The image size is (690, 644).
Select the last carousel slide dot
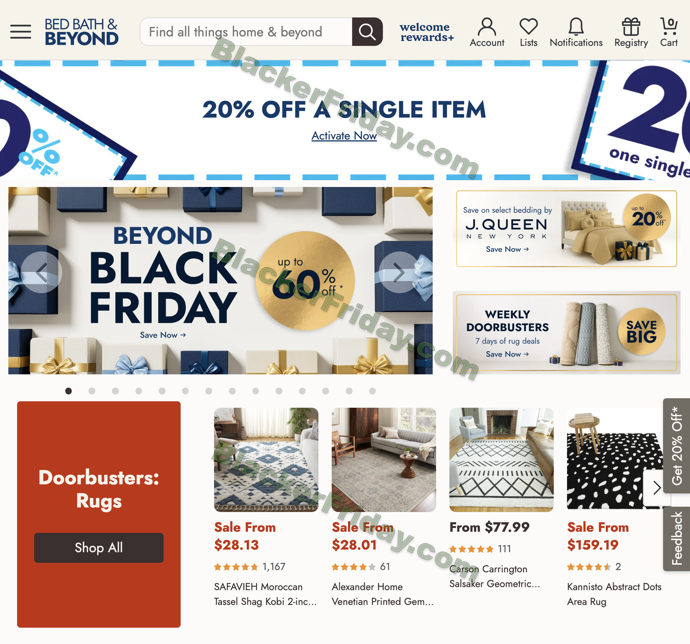[x=372, y=391]
